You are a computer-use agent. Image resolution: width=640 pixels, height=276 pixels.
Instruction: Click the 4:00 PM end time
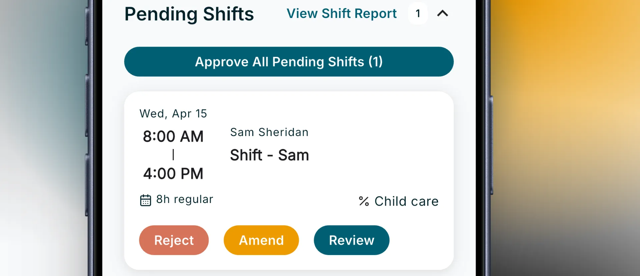173,173
